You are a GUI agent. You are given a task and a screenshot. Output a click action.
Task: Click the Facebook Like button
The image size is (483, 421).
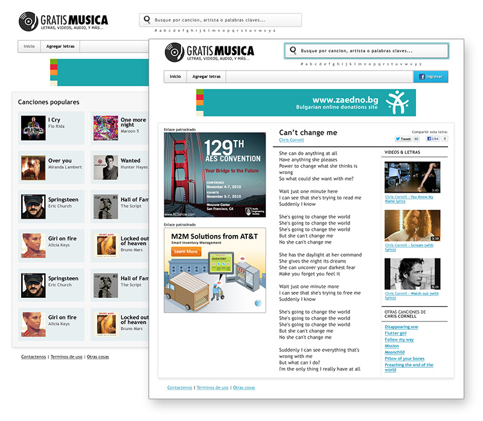433,139
